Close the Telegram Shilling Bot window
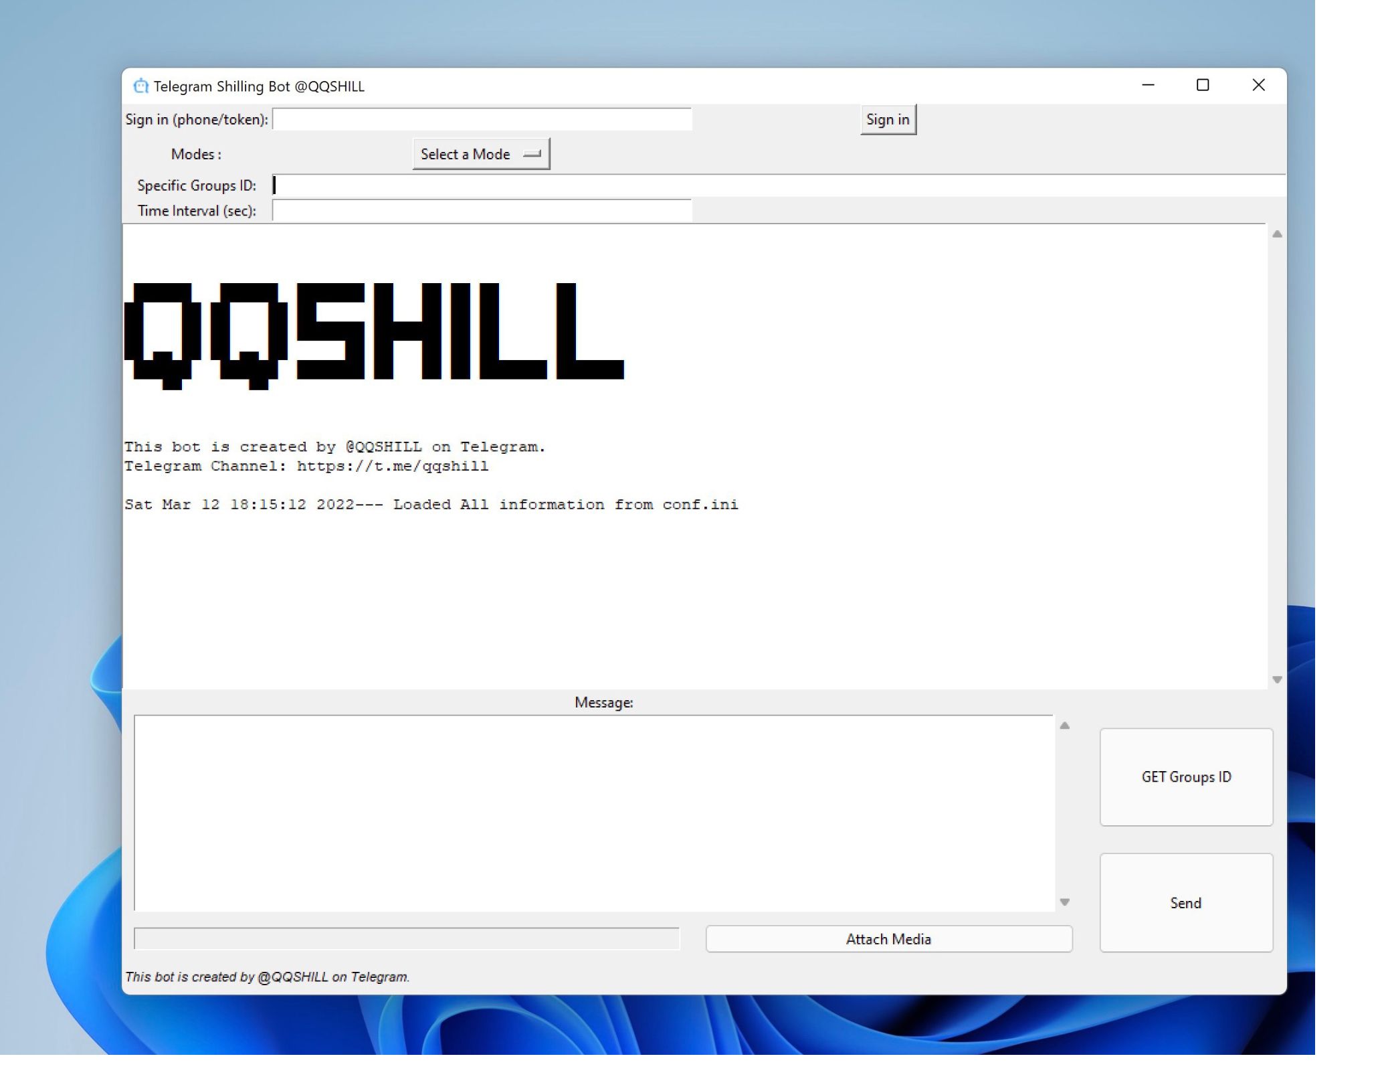The width and height of the screenshot is (1384, 1091). [x=1258, y=85]
